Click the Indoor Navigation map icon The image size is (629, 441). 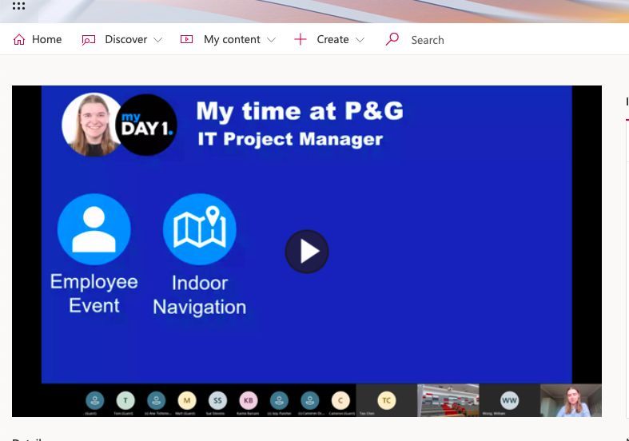click(x=199, y=229)
